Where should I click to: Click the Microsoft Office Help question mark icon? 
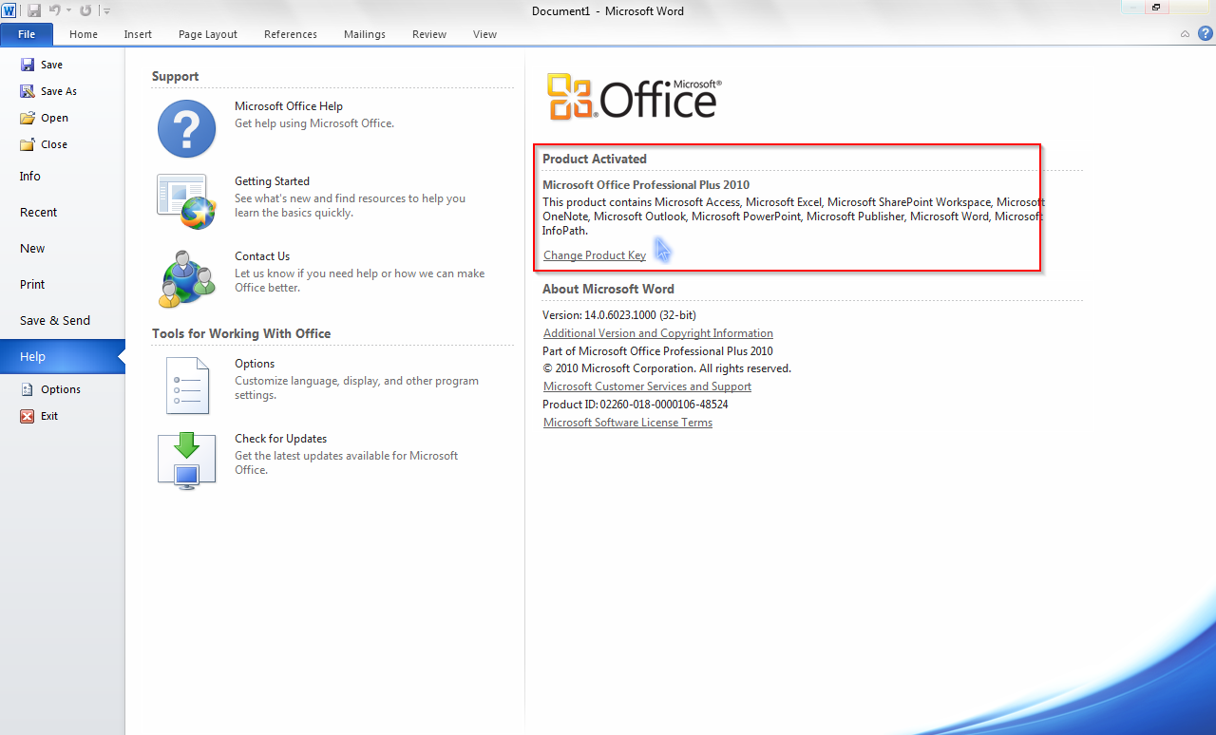(186, 128)
